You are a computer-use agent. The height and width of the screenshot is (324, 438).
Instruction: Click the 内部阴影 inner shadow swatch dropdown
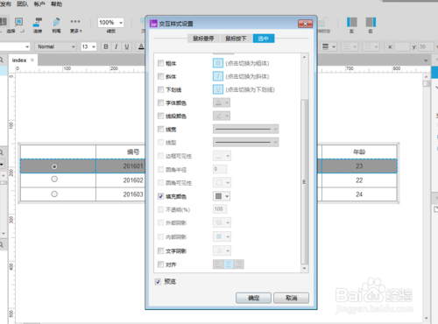222,236
